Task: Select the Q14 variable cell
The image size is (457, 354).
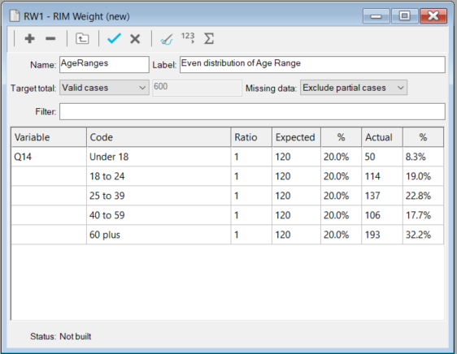Action: click(x=49, y=157)
